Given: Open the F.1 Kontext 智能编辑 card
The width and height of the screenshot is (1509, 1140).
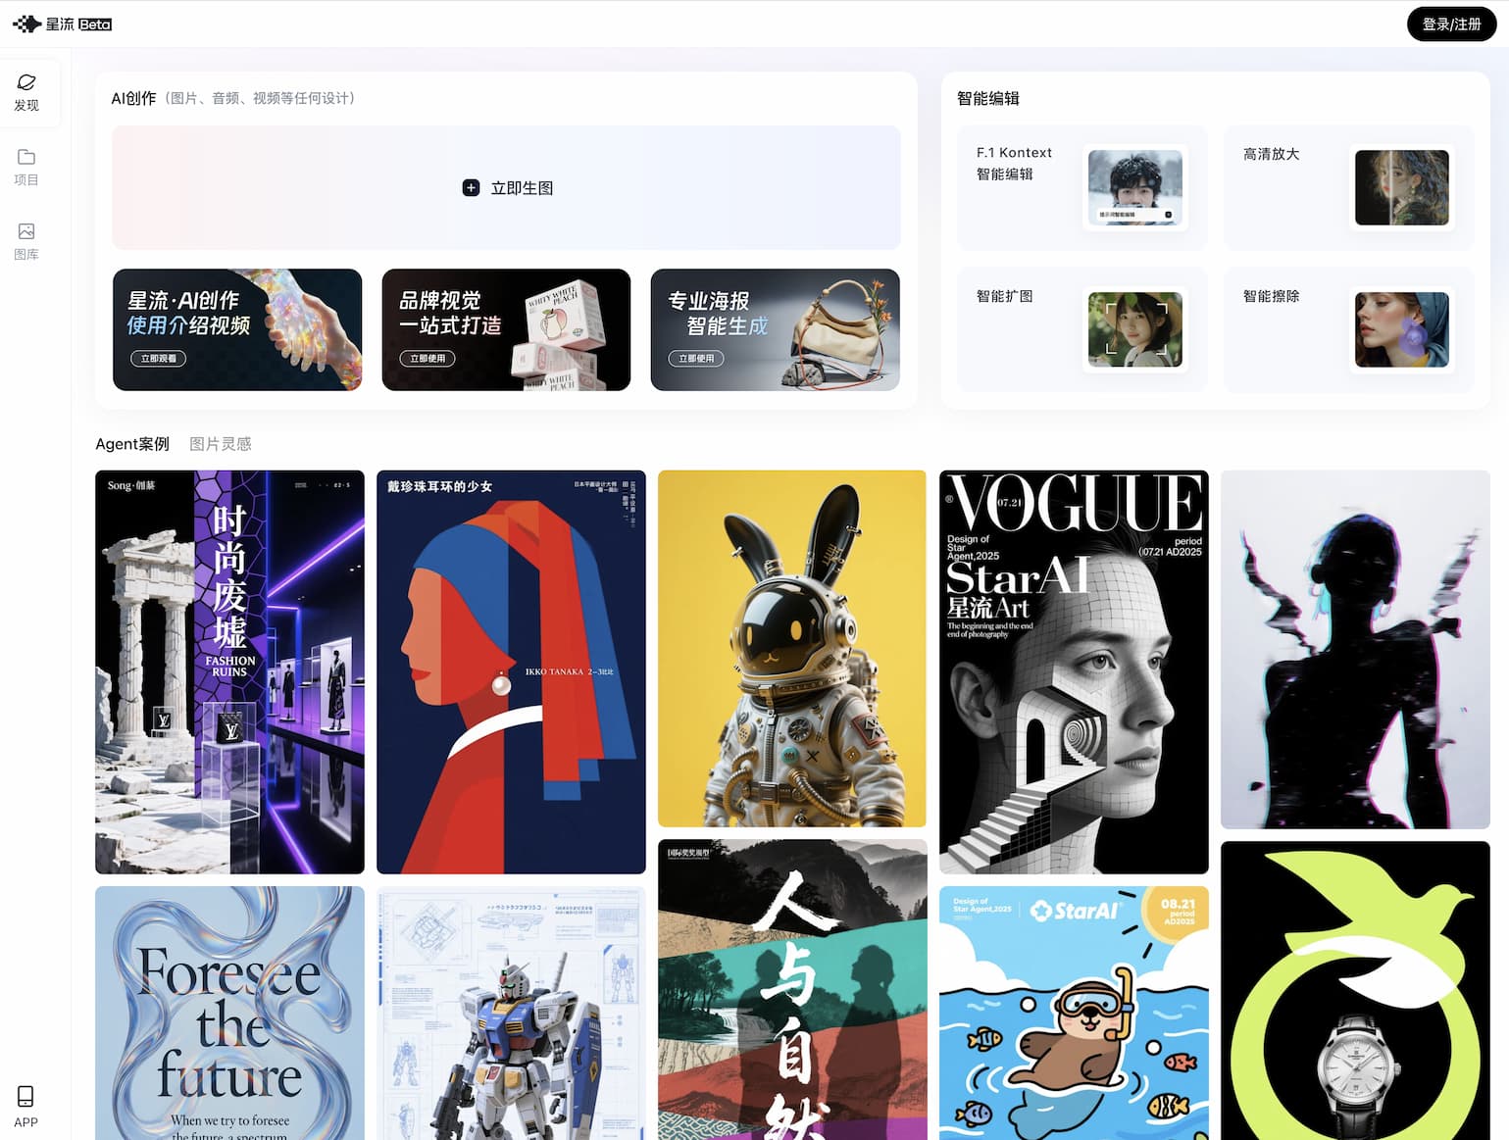Looking at the screenshot, I should pos(1081,187).
